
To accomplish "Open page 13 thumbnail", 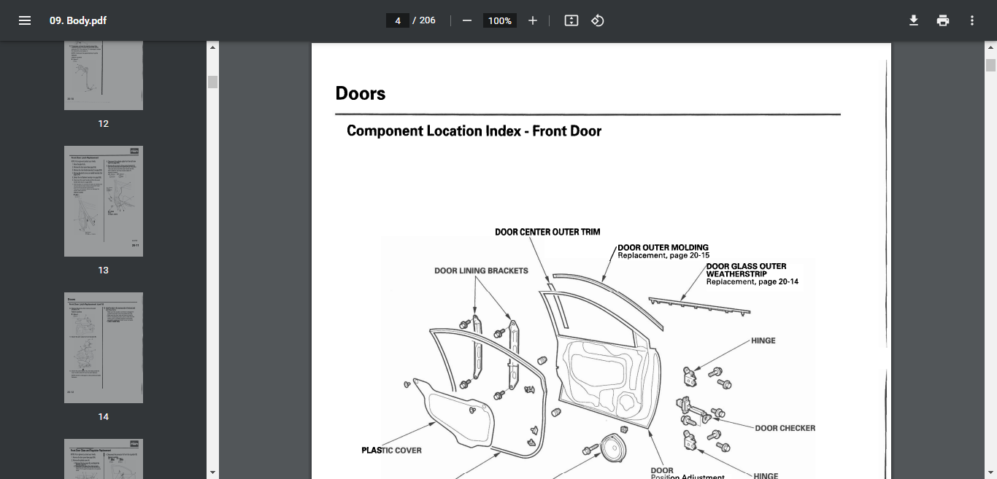I will pyautogui.click(x=104, y=201).
